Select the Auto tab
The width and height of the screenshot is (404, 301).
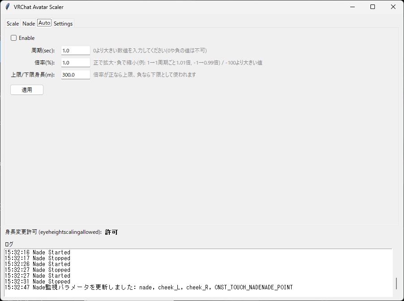(44, 23)
